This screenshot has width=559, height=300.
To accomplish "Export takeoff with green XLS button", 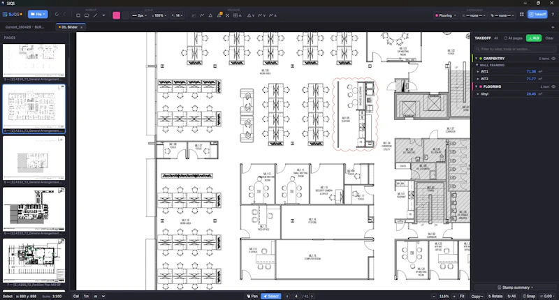I will [x=533, y=38].
